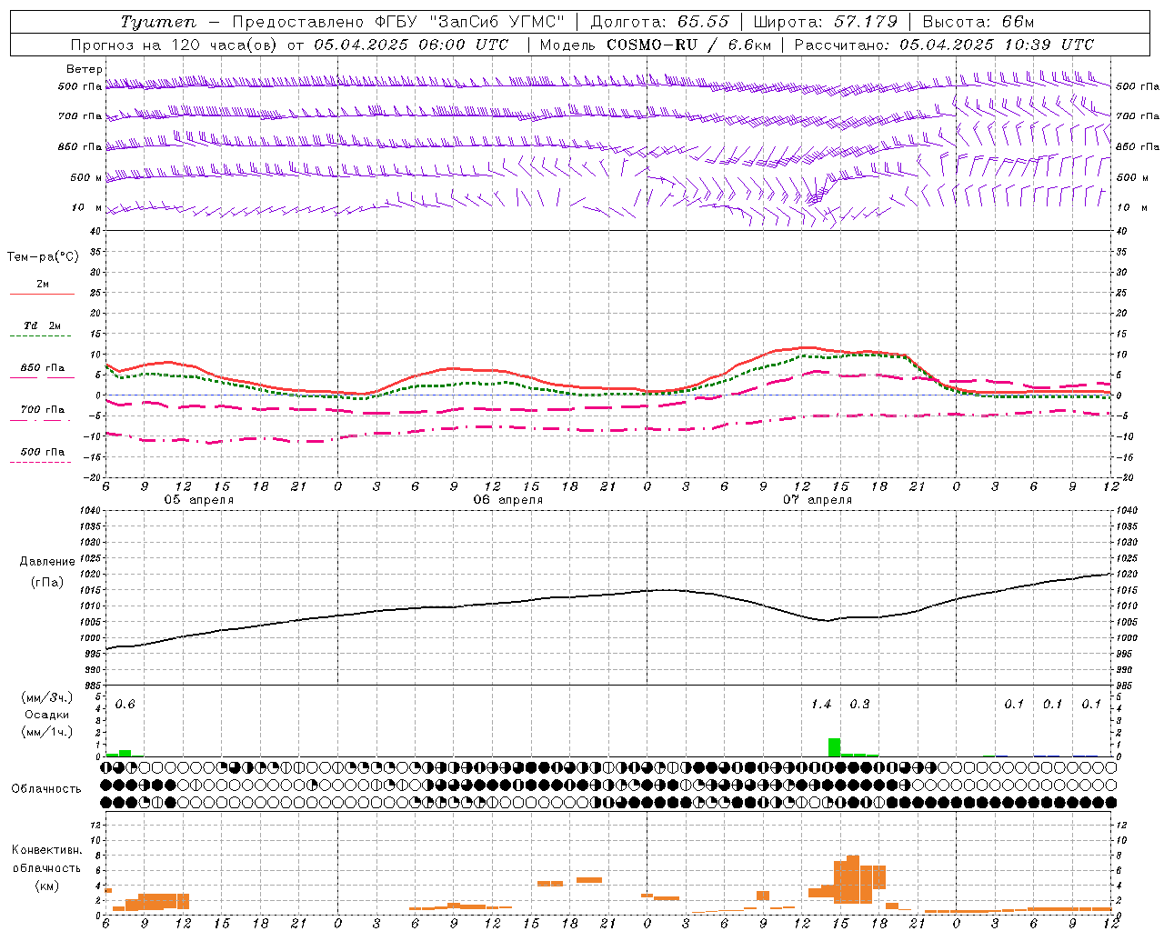Click the 0.6 precipitation amount value
This screenshot has height=931, width=1164.
point(125,705)
